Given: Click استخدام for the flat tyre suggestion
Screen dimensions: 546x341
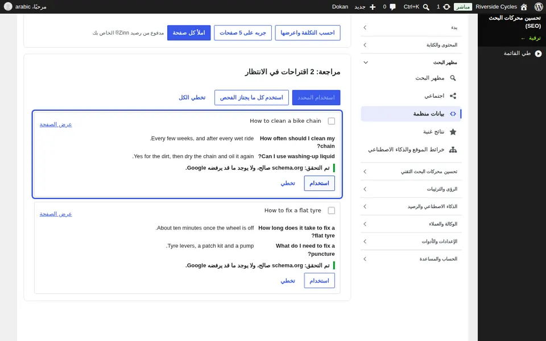Looking at the screenshot, I should click(x=319, y=281).
